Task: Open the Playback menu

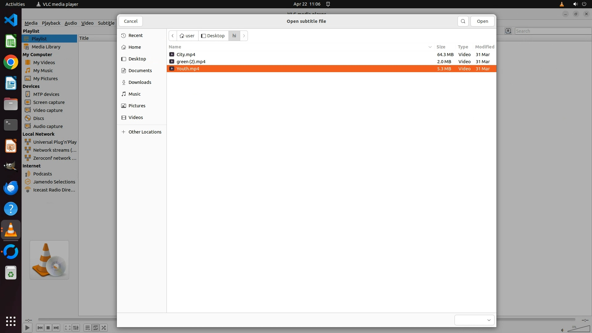Action: pos(51,23)
